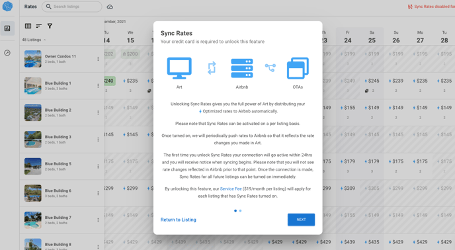Click Blue Building 6 $309 rate on Fr 24
The image size is (455, 250).
[x=348, y=188]
